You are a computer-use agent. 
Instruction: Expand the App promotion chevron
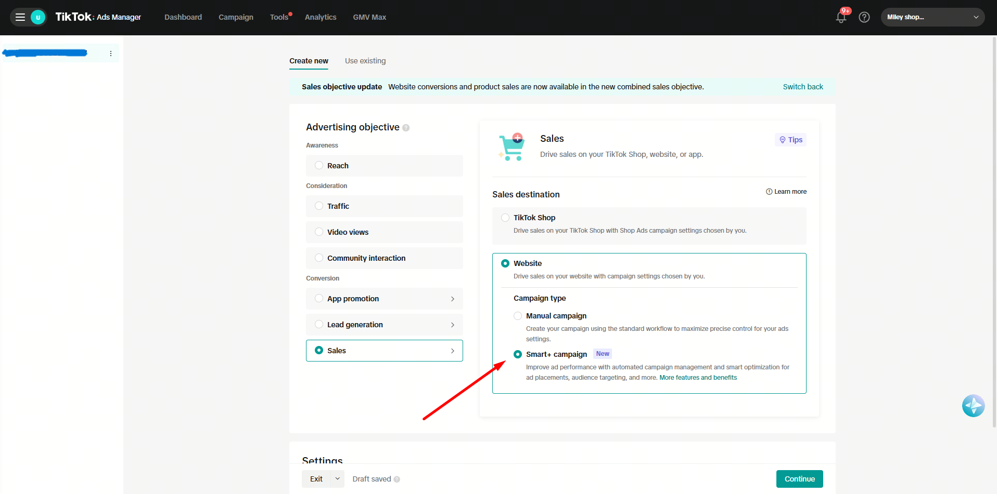(452, 299)
